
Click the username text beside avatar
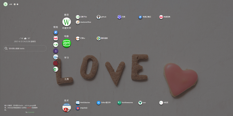(11, 4)
